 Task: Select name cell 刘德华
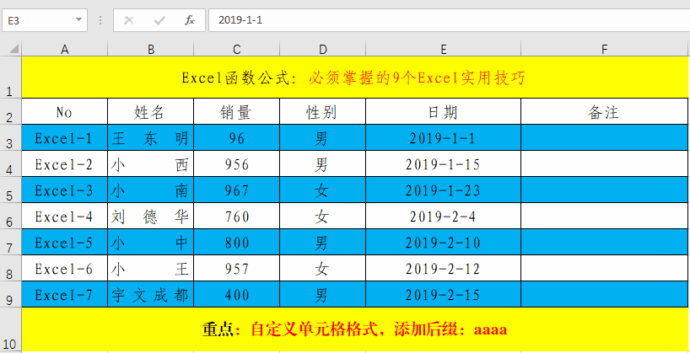pos(150,216)
